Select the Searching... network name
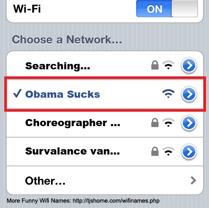 coord(58,66)
